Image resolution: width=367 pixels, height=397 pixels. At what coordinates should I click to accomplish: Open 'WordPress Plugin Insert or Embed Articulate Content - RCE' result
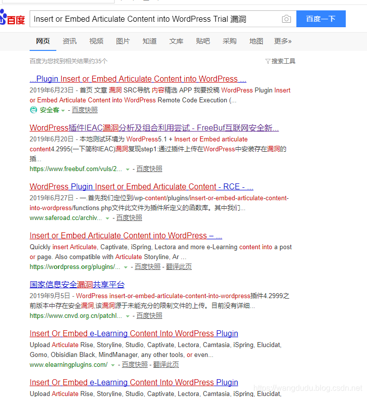(x=141, y=186)
